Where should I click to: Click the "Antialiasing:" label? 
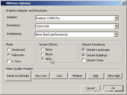14,34
